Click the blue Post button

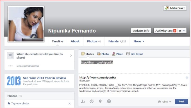point(181,102)
